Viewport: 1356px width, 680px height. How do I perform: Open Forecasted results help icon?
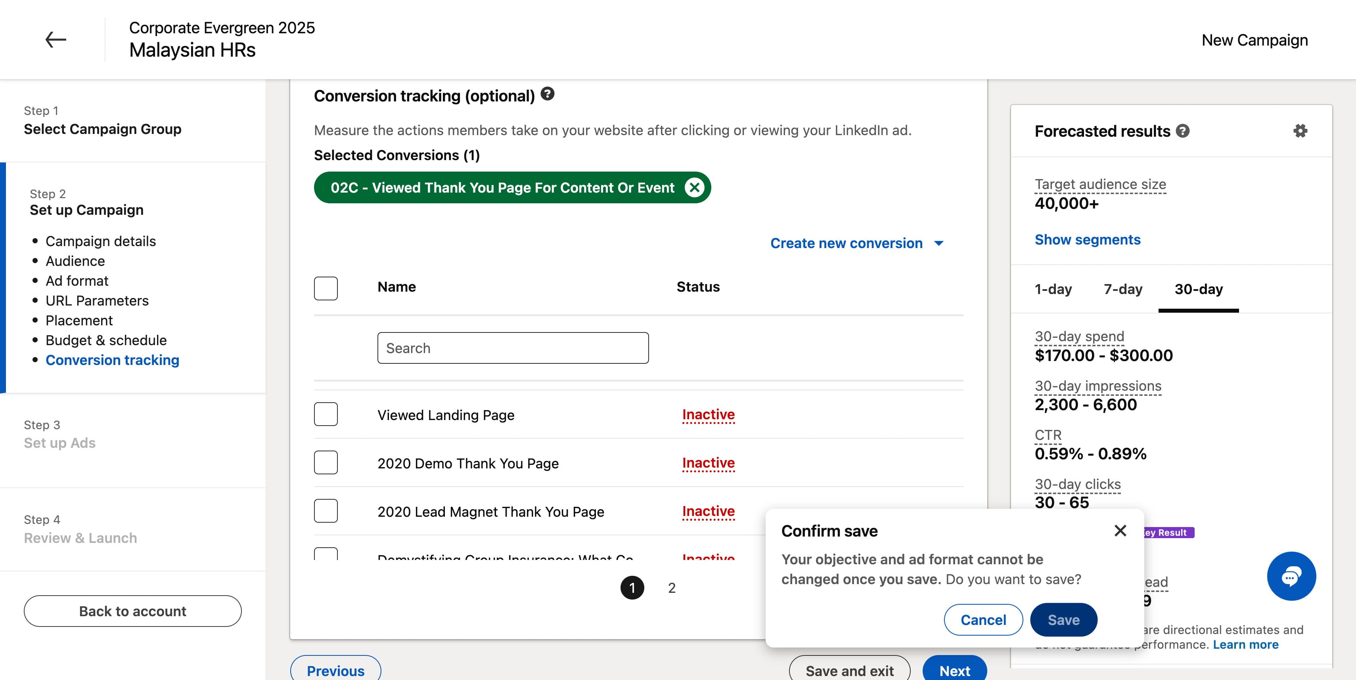[1183, 131]
